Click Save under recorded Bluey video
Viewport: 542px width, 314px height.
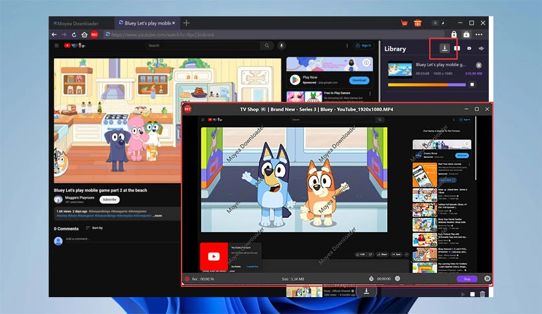pos(397,254)
